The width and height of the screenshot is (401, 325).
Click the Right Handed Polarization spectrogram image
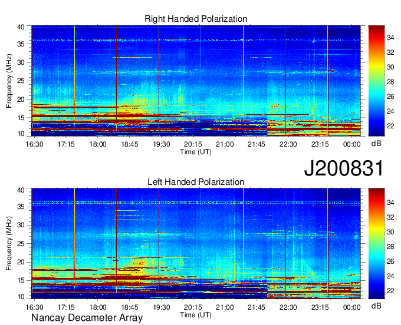point(196,81)
